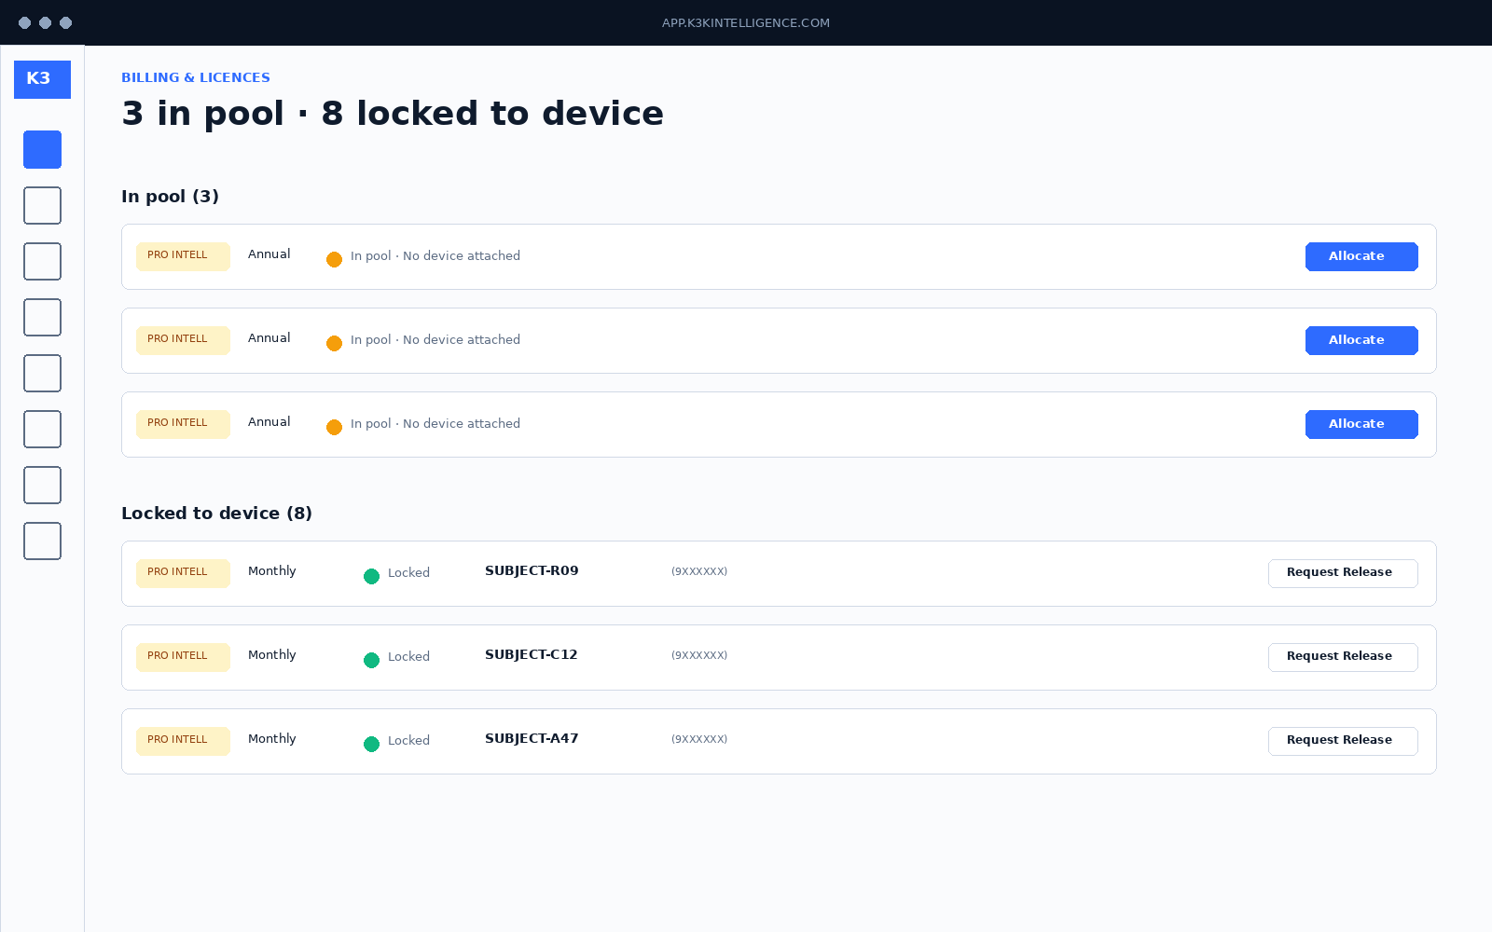Click the green Locked status dot for SUBJECT-C12
This screenshot has width=1492, height=932.
pyautogui.click(x=371, y=660)
